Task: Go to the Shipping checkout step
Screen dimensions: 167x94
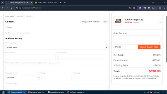Action: coord(20,16)
